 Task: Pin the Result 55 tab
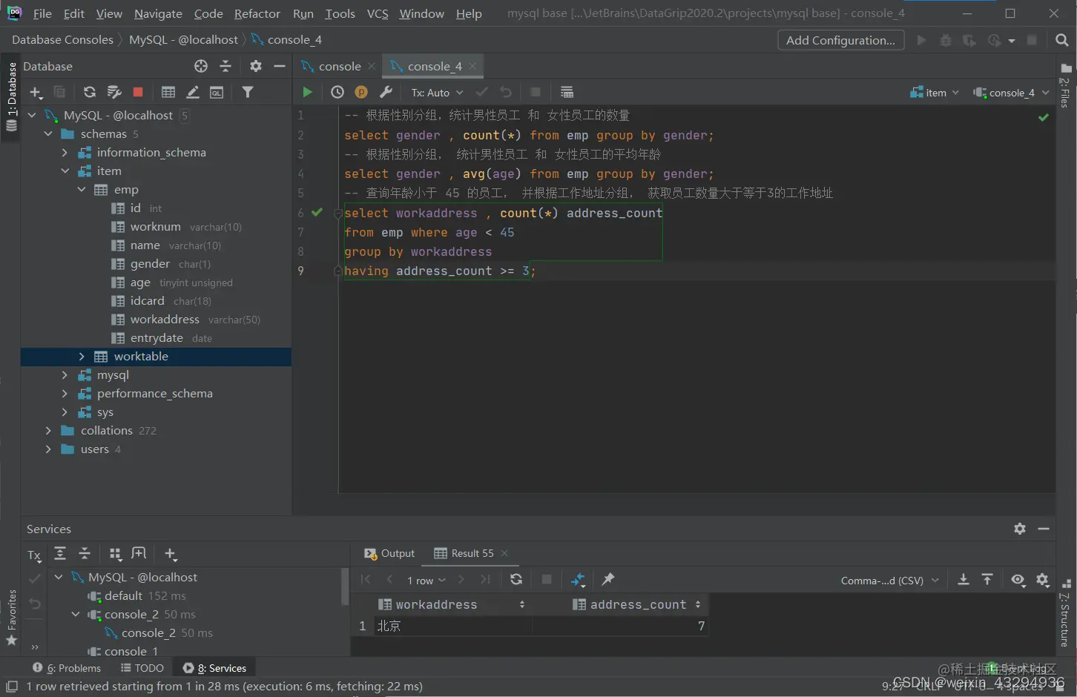608,579
